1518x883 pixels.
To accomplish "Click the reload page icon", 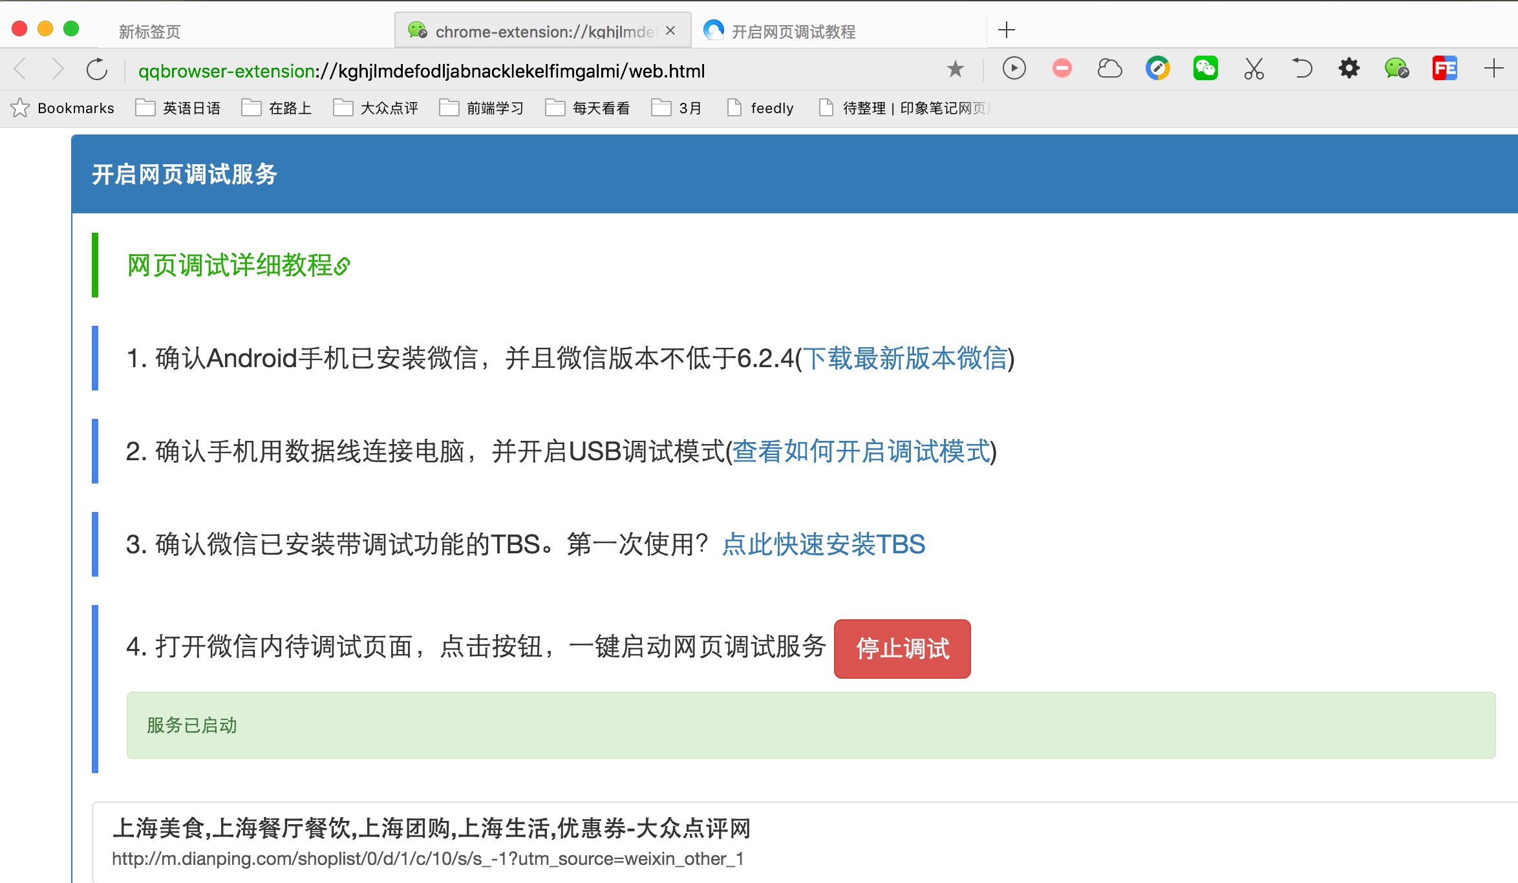I will click(97, 69).
